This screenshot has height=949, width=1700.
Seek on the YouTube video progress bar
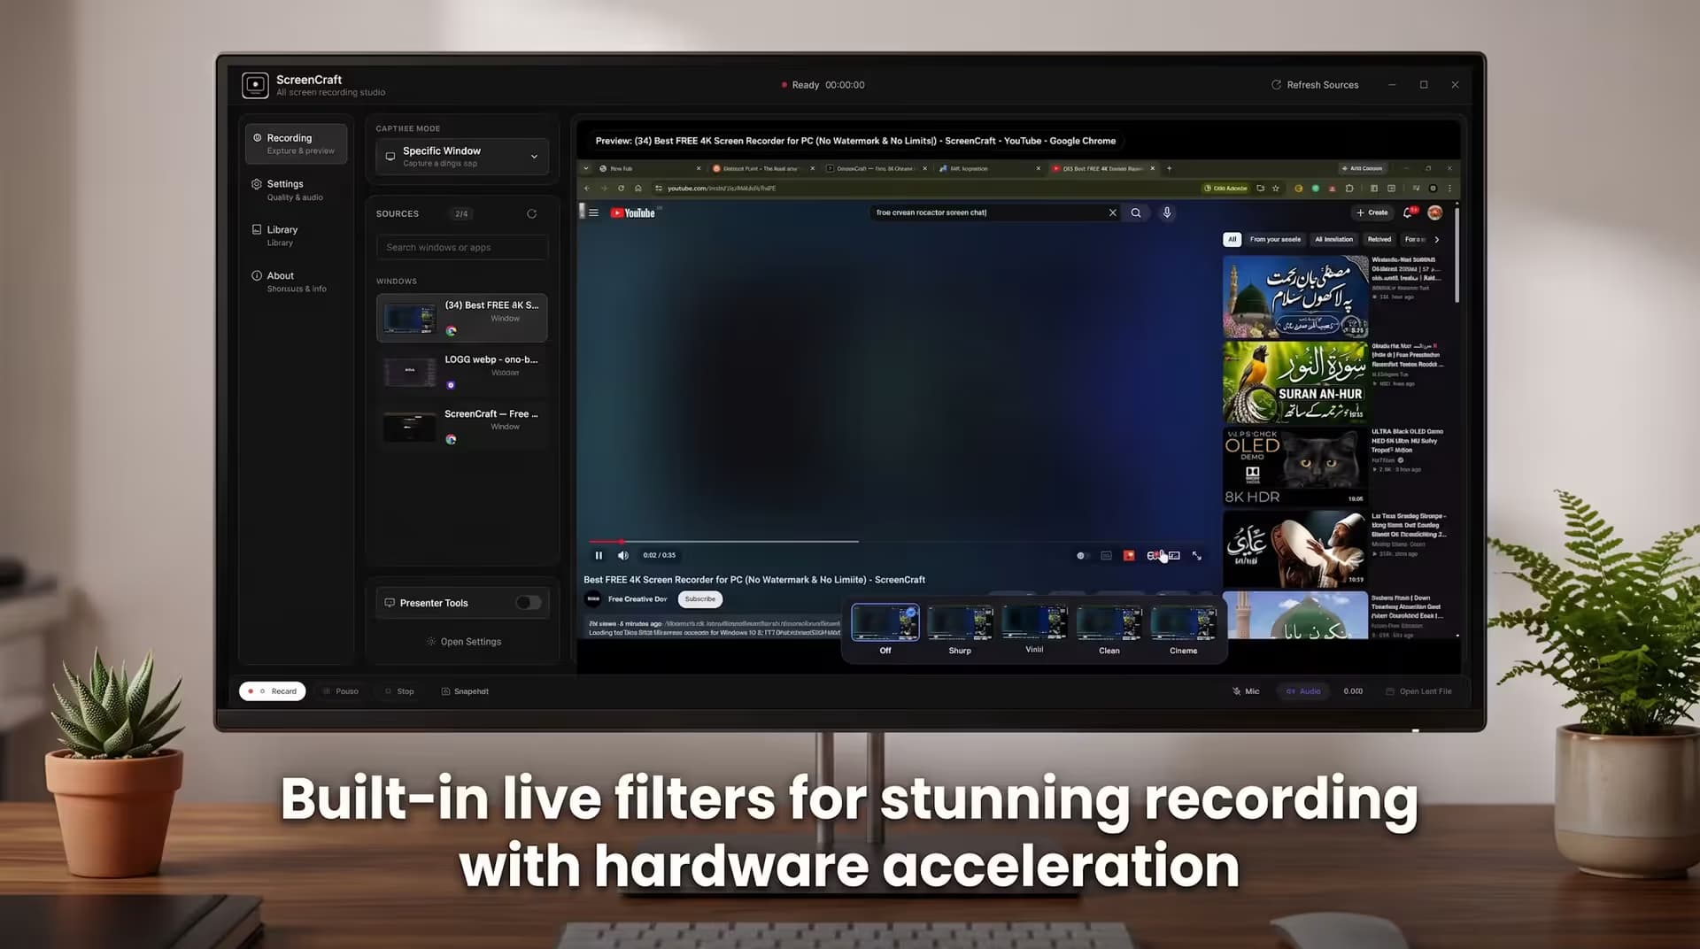pos(896,541)
